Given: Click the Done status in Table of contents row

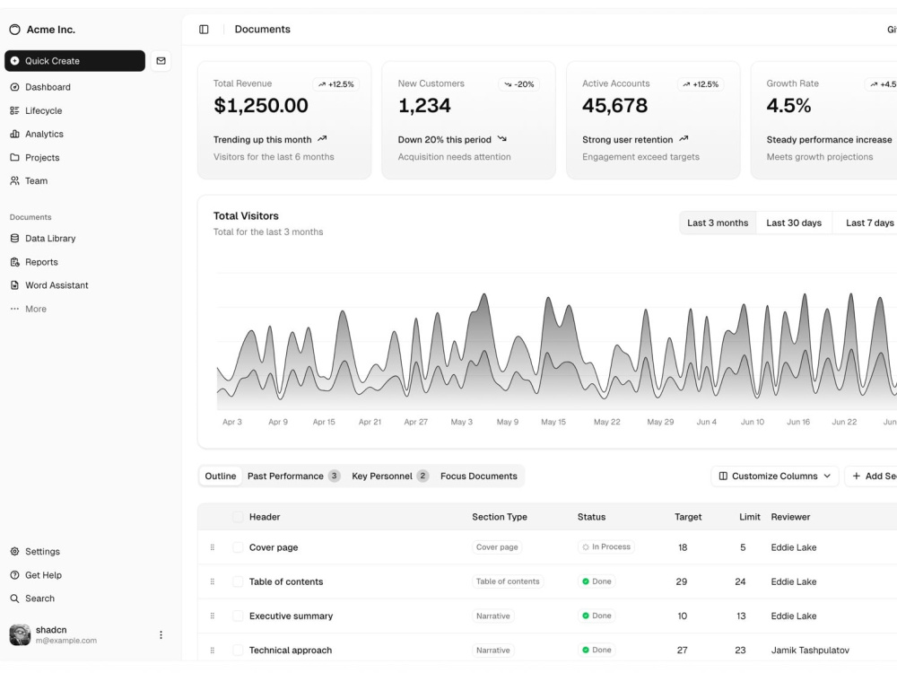Looking at the screenshot, I should click(x=597, y=581).
